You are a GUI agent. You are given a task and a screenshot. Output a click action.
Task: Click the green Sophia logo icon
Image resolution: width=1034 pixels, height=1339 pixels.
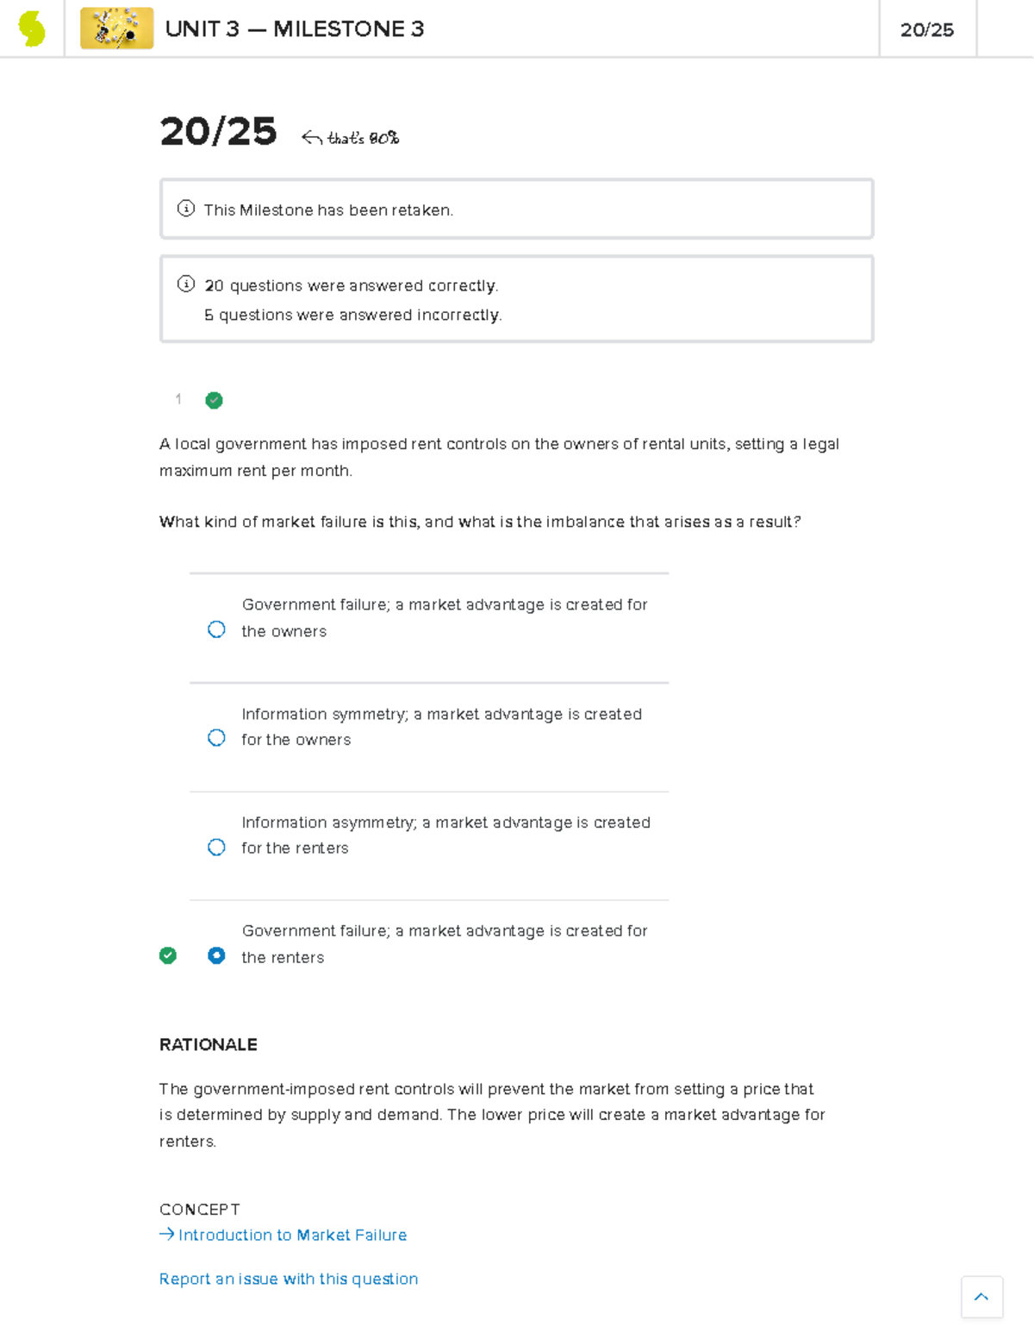click(x=32, y=28)
